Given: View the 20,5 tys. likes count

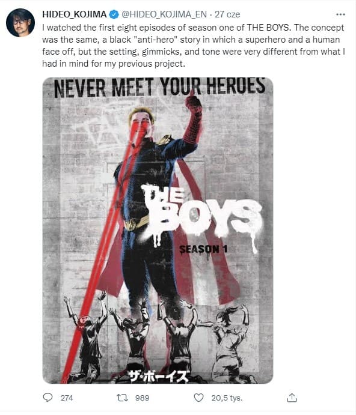Looking at the screenshot, I should 227,398.
